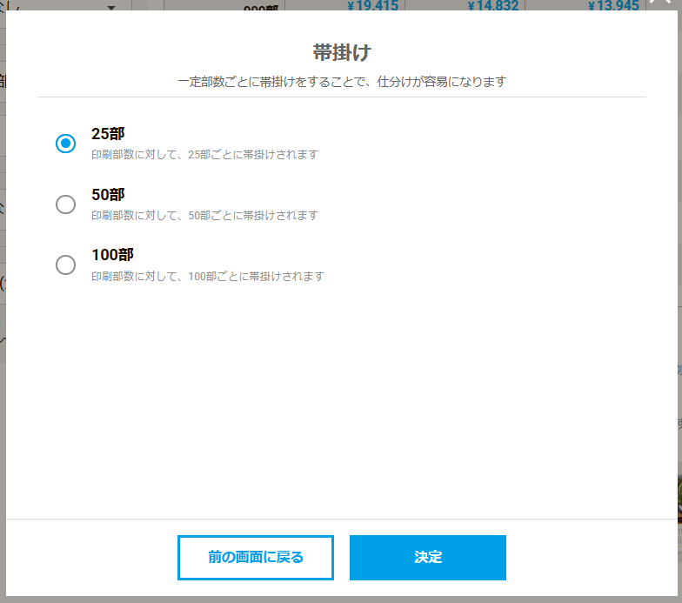
Task: Select the 50部 radio button
Action: click(65, 204)
